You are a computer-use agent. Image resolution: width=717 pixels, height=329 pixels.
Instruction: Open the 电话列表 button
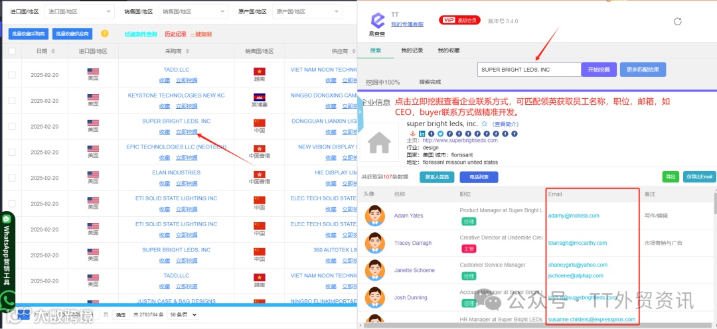click(x=479, y=177)
